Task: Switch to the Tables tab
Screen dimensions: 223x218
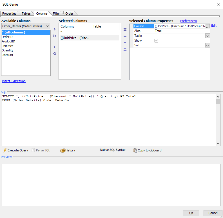Action: [26, 13]
